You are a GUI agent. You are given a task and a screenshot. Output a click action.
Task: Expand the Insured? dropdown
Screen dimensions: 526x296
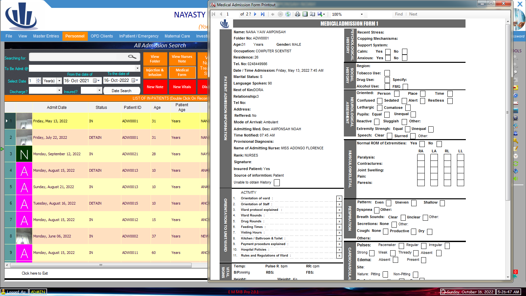99,90
